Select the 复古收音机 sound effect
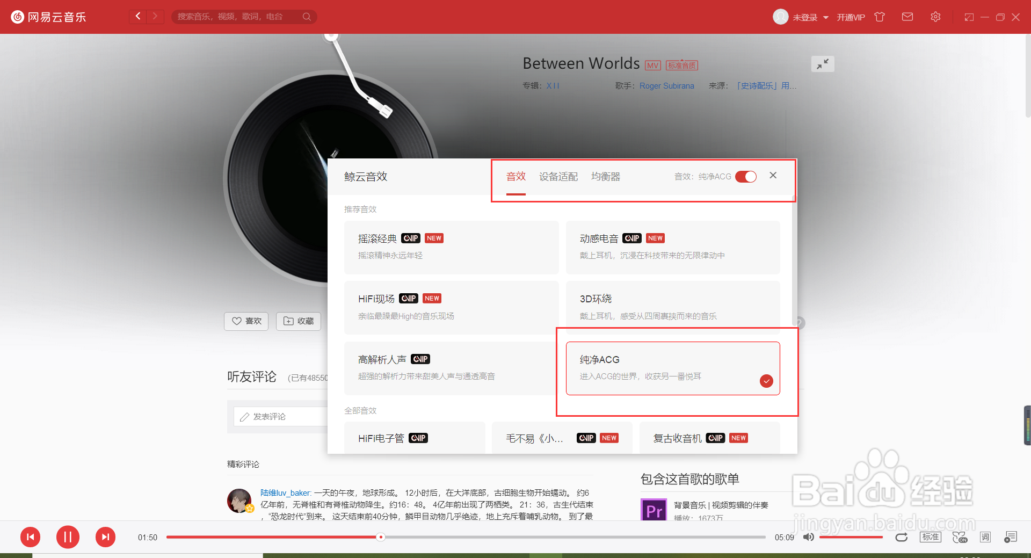The height and width of the screenshot is (558, 1031). [710, 438]
